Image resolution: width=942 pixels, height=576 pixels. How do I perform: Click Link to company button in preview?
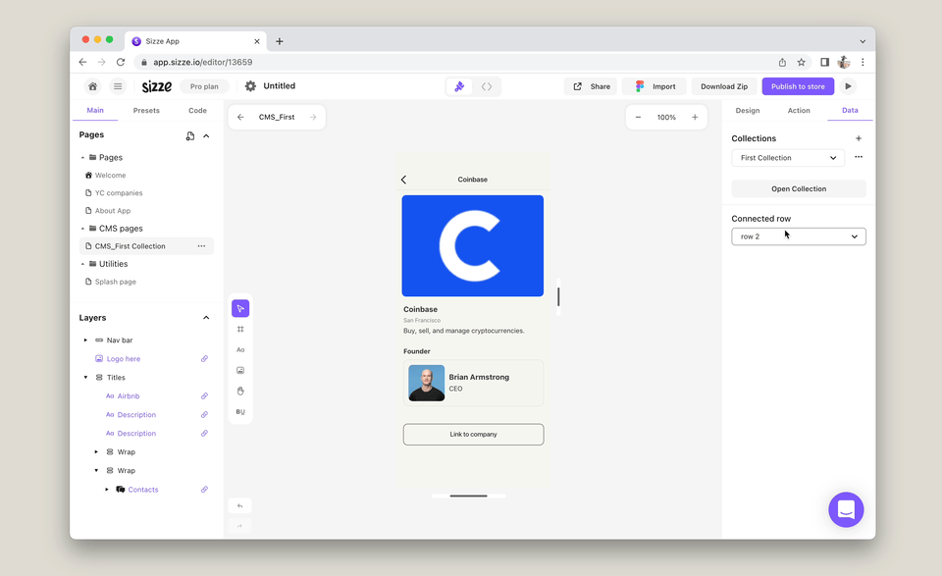coord(473,435)
